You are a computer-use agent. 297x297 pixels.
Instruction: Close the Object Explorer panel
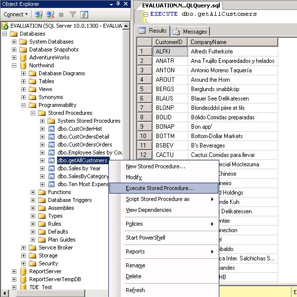126,4
